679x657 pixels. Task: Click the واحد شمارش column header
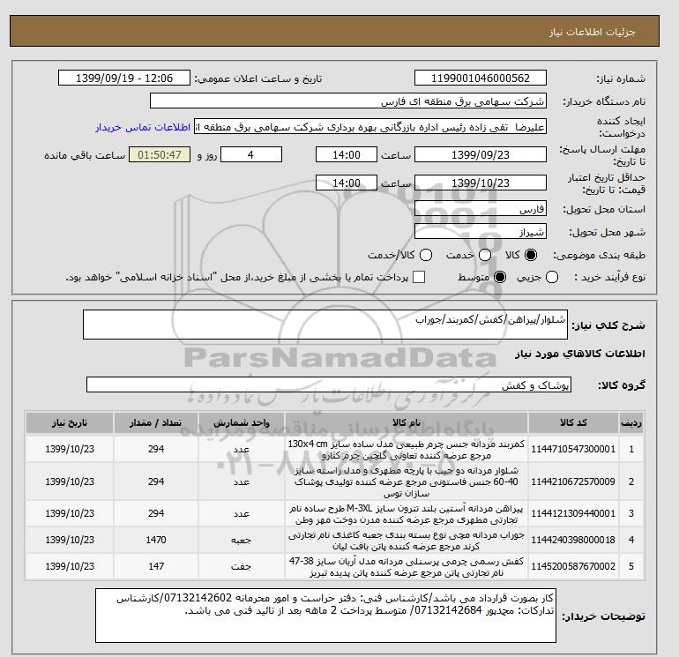click(x=242, y=422)
